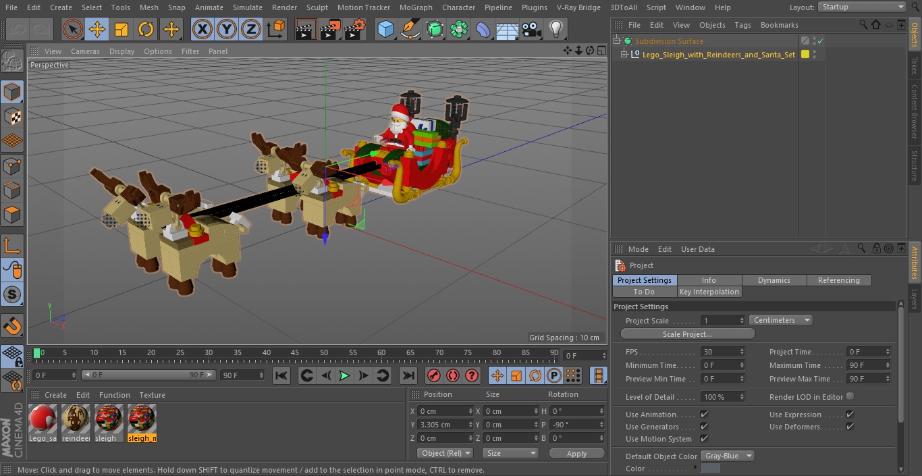
Task: Go to end of animation
Action: click(408, 375)
